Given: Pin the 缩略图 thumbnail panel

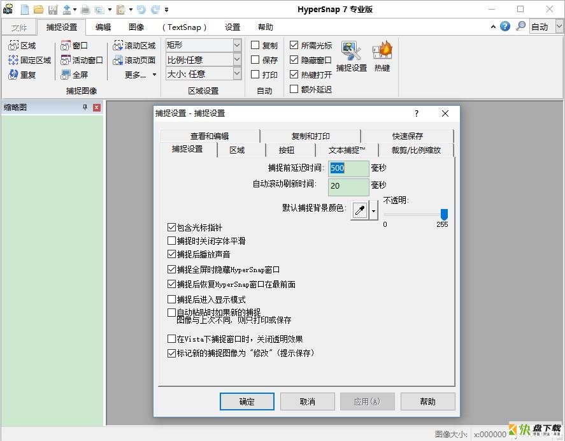Looking at the screenshot, I should pos(85,107).
